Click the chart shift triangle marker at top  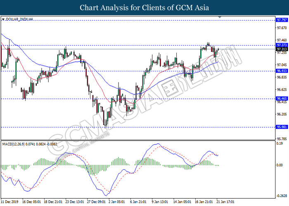(220, 17)
